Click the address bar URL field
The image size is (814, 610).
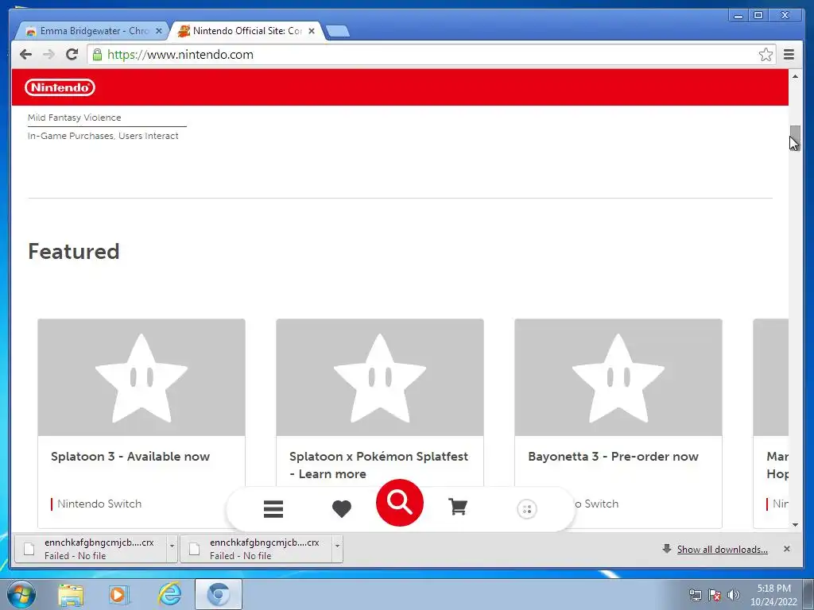(431, 55)
